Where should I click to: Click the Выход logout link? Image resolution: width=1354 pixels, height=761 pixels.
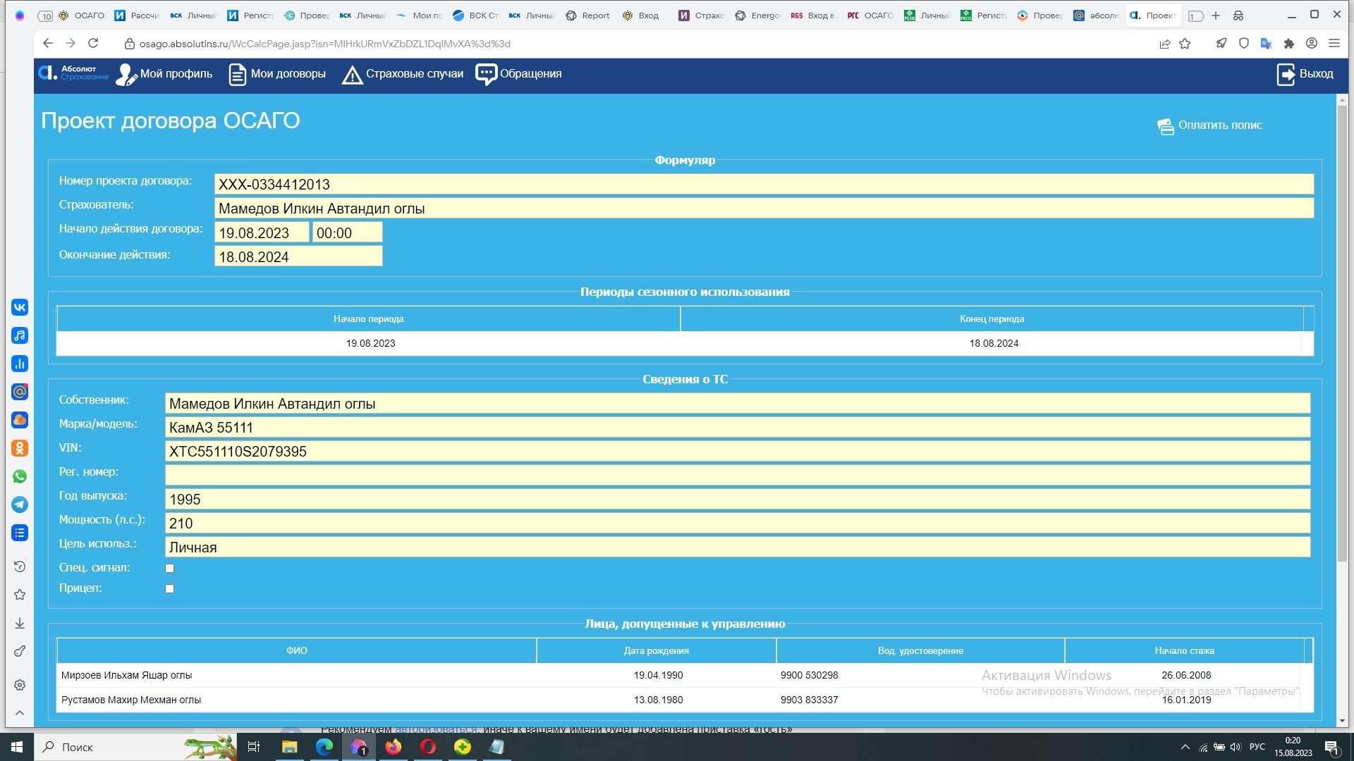click(x=1305, y=74)
